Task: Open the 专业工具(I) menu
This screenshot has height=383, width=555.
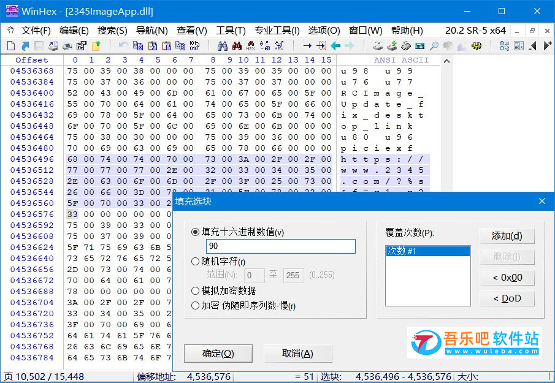Action: (277, 31)
